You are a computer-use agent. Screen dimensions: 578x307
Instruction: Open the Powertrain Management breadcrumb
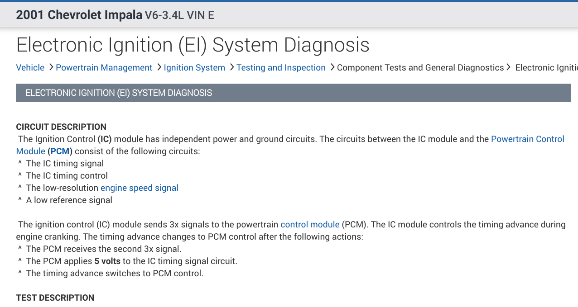(x=104, y=67)
